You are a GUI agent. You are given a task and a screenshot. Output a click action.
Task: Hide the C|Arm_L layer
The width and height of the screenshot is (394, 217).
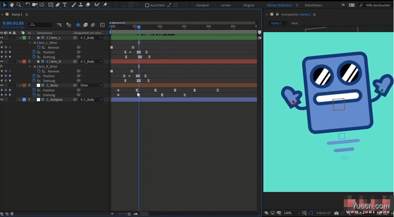point(2,38)
